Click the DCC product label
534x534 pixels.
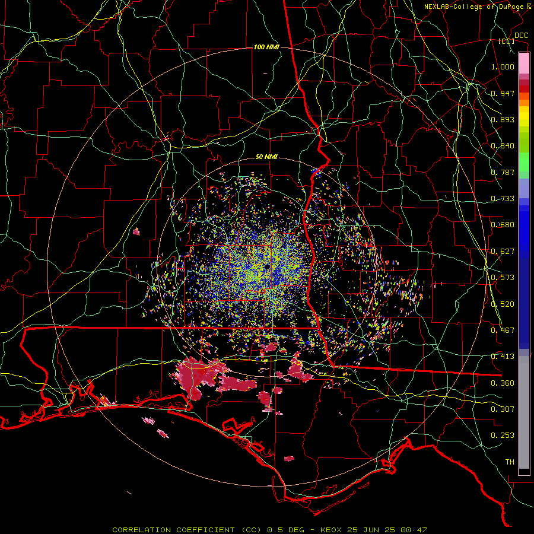point(521,35)
